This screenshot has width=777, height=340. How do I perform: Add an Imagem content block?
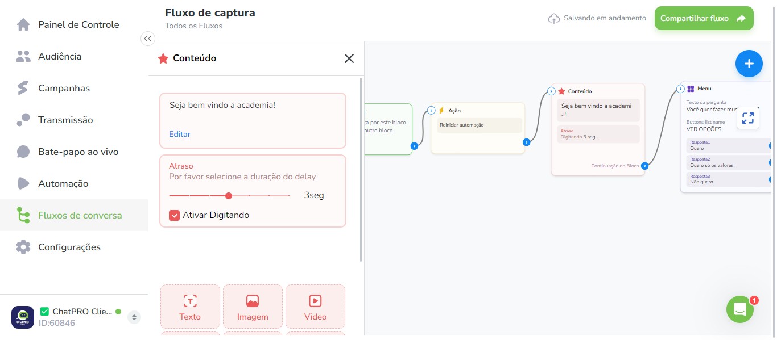pos(253,307)
